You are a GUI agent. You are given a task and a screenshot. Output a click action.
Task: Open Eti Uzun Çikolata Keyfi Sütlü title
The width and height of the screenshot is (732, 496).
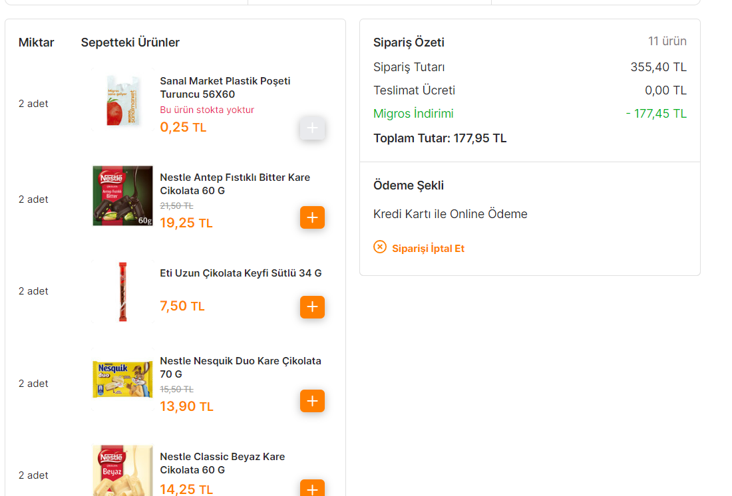[241, 273]
